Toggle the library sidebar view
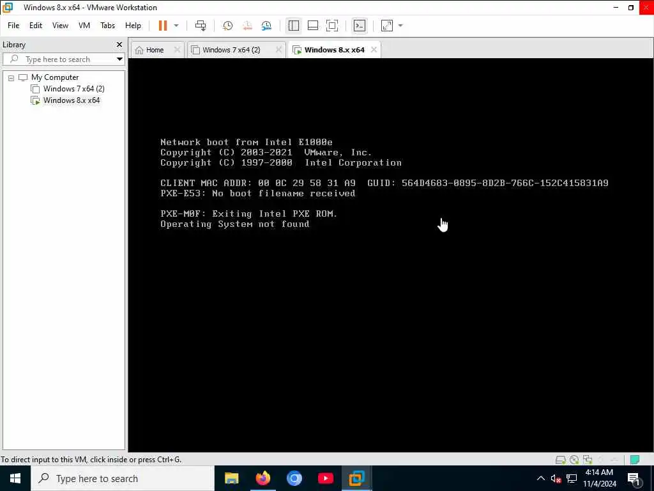 coord(294,26)
